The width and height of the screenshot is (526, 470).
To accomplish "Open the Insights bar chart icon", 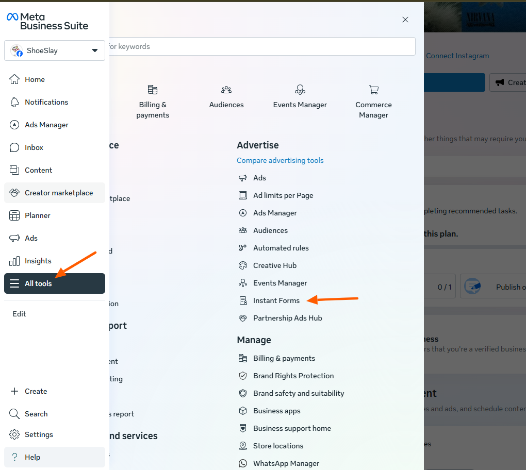I will coord(14,261).
